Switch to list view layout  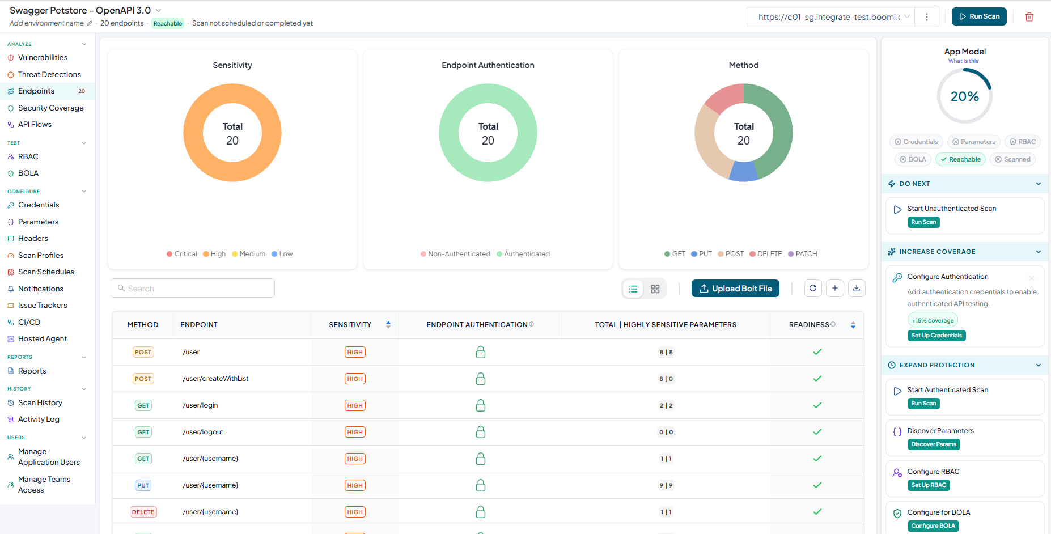tap(633, 289)
